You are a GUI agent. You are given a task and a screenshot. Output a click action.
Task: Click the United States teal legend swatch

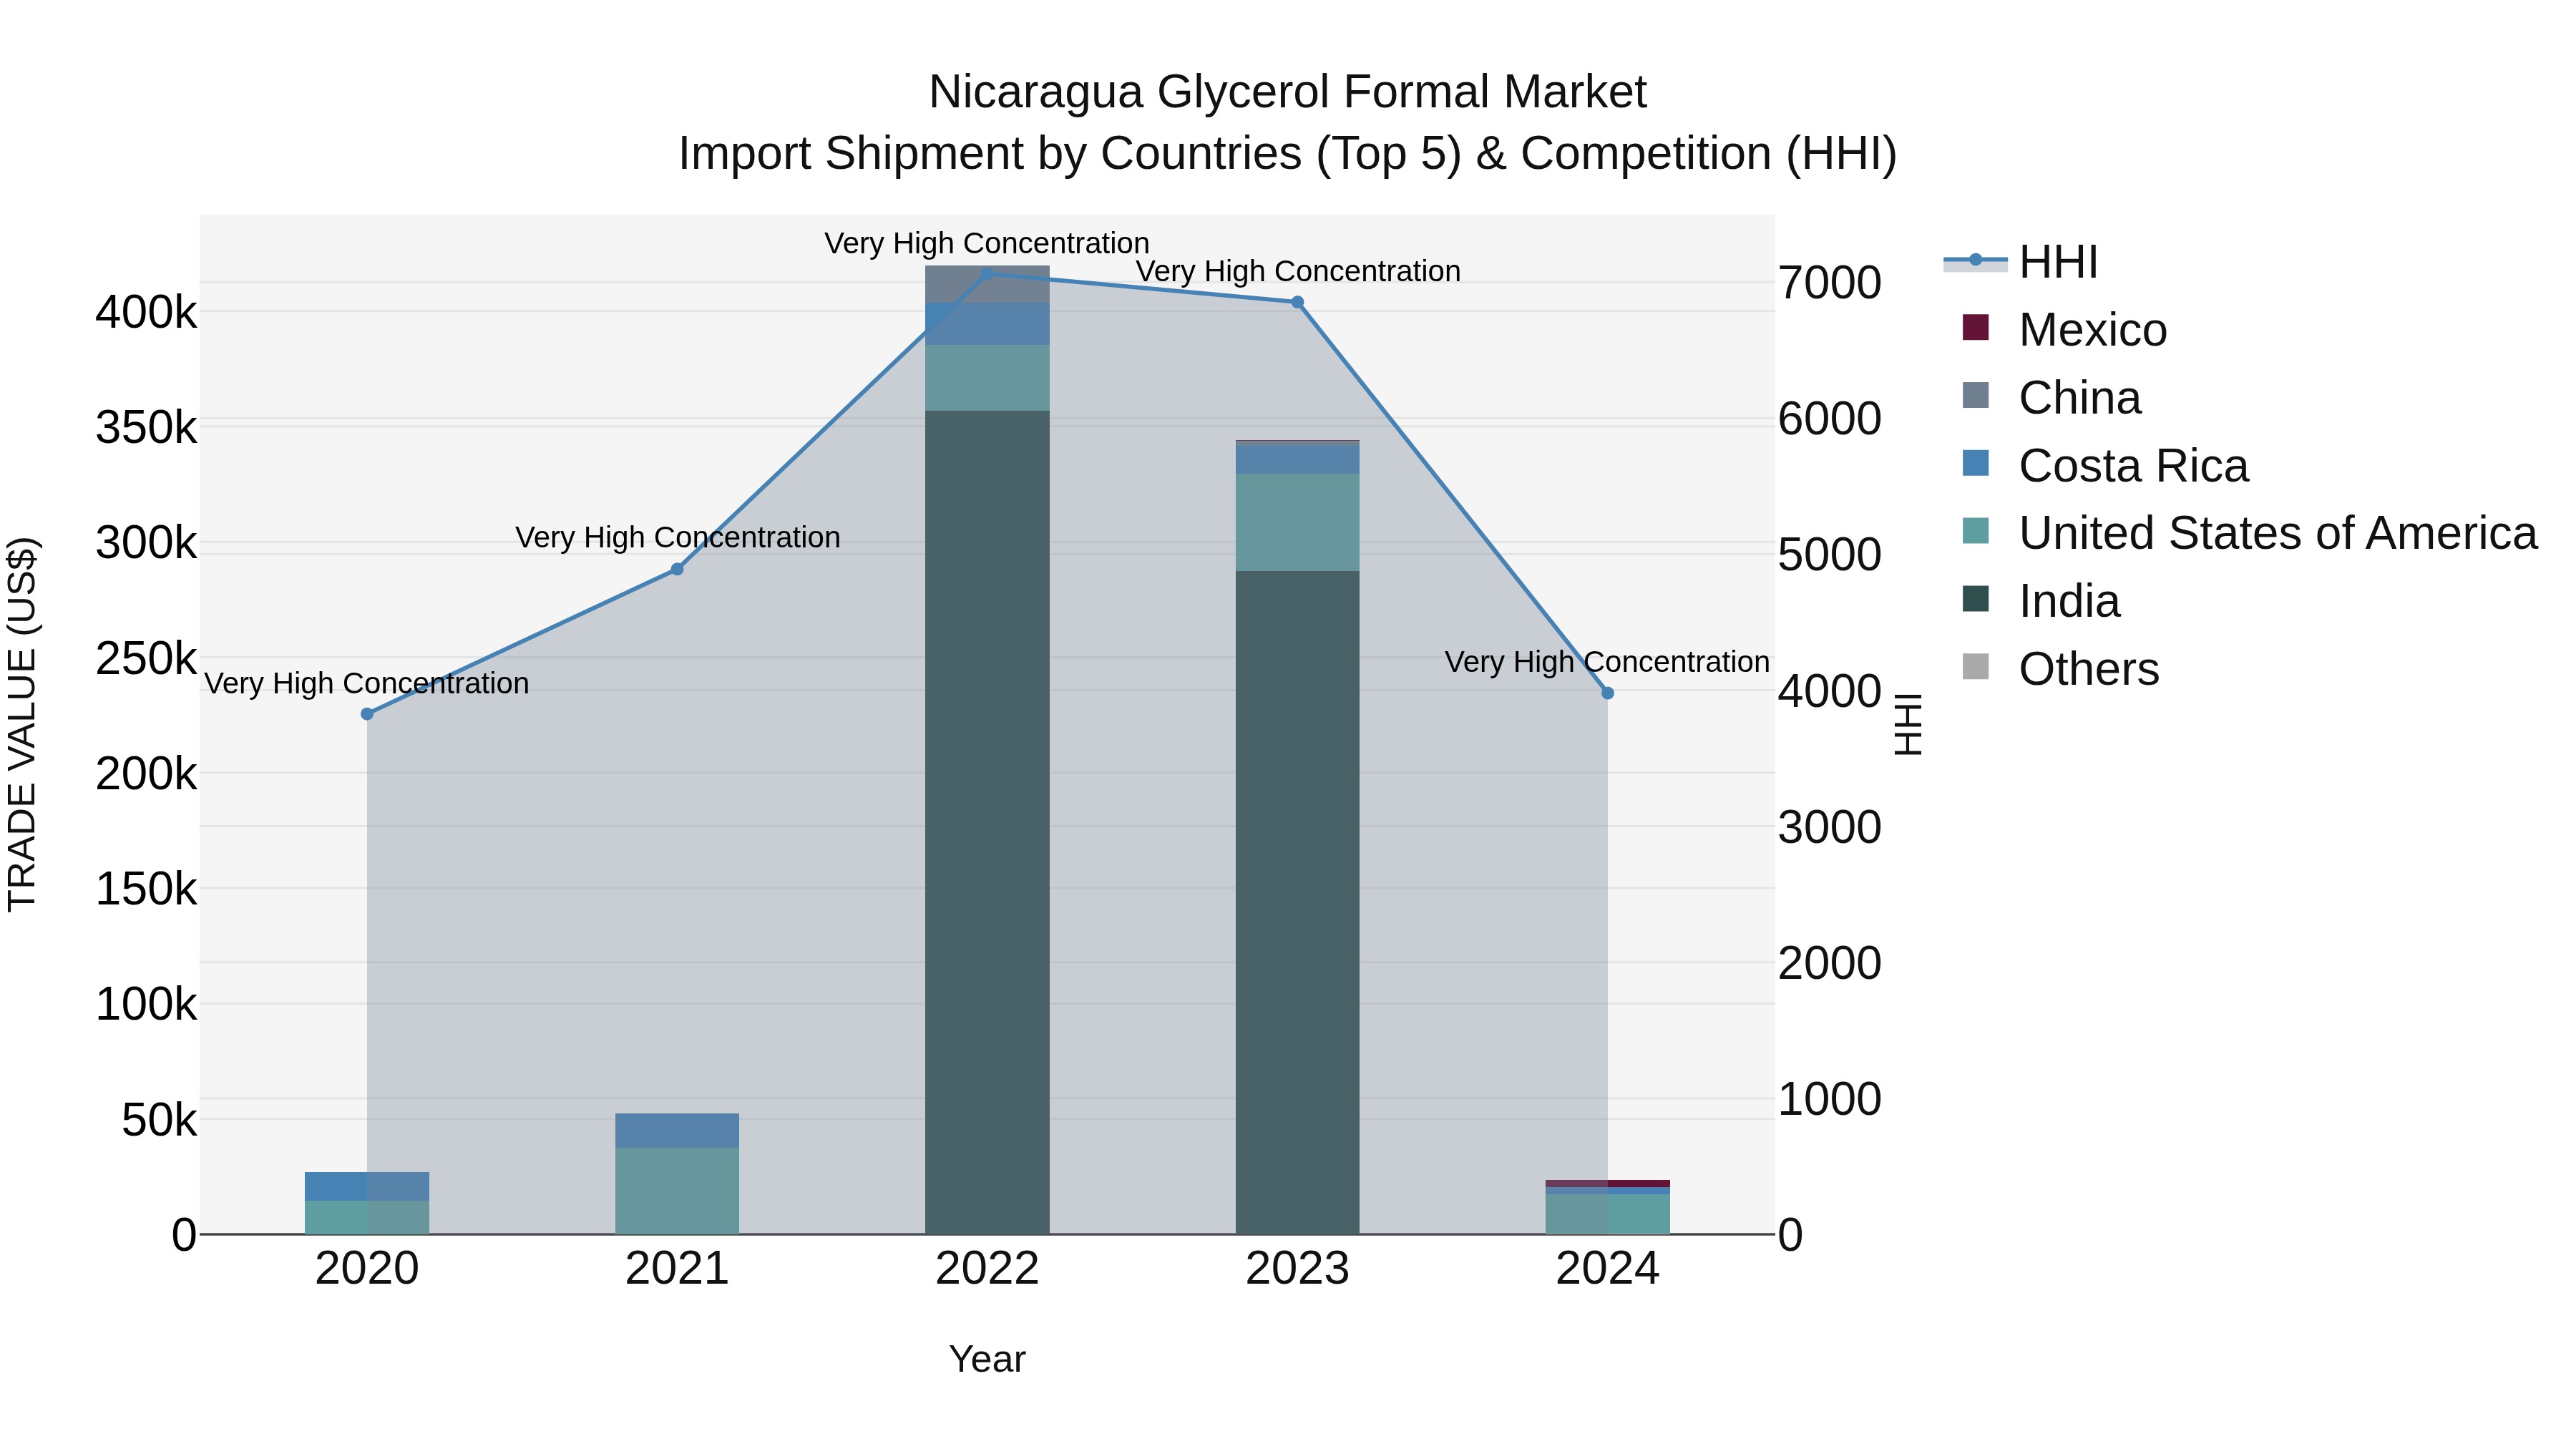coord(1975,530)
